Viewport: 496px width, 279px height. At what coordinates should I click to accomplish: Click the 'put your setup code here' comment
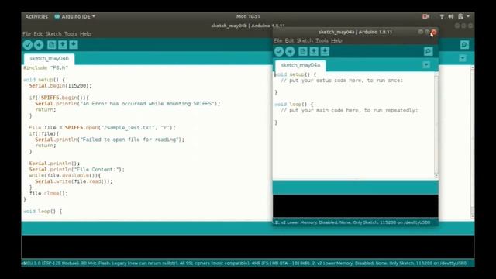click(x=342, y=81)
